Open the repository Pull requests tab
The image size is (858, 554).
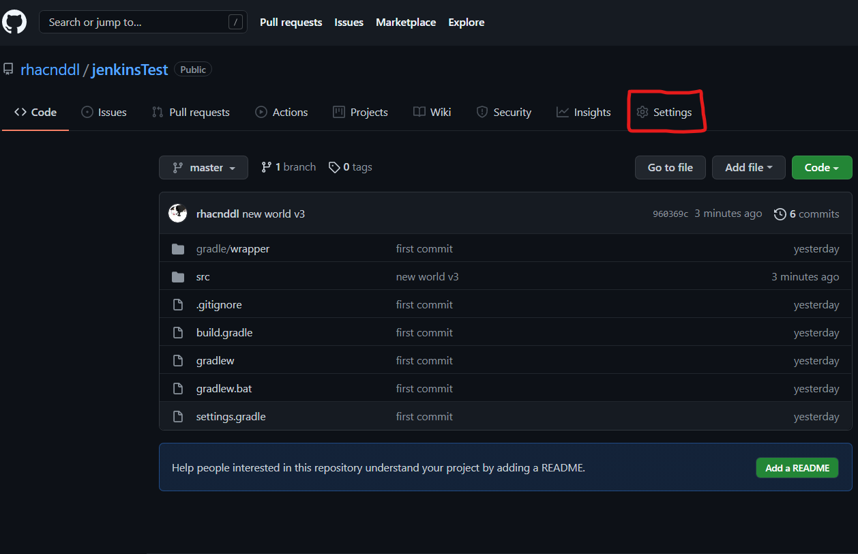click(x=191, y=112)
